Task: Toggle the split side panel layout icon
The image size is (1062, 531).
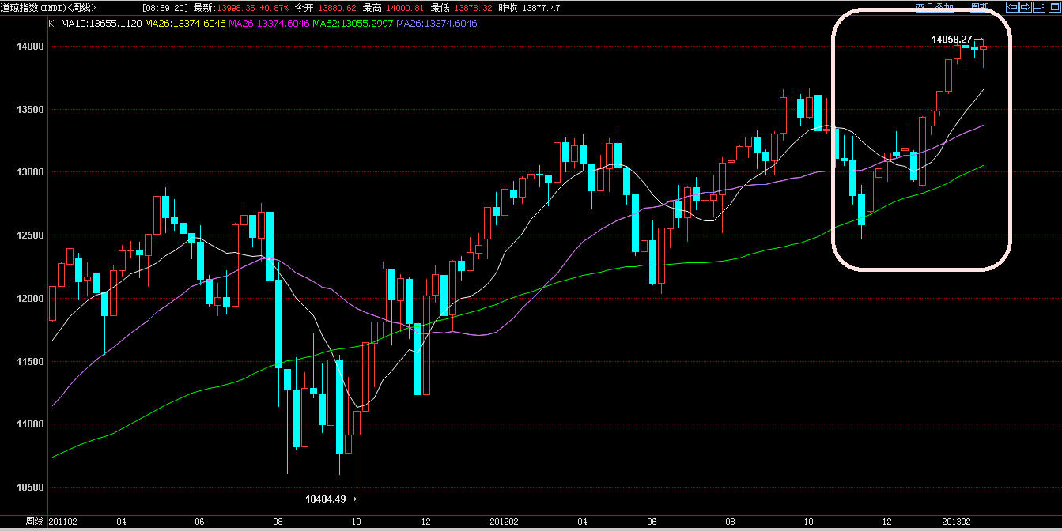Action: point(1039,7)
